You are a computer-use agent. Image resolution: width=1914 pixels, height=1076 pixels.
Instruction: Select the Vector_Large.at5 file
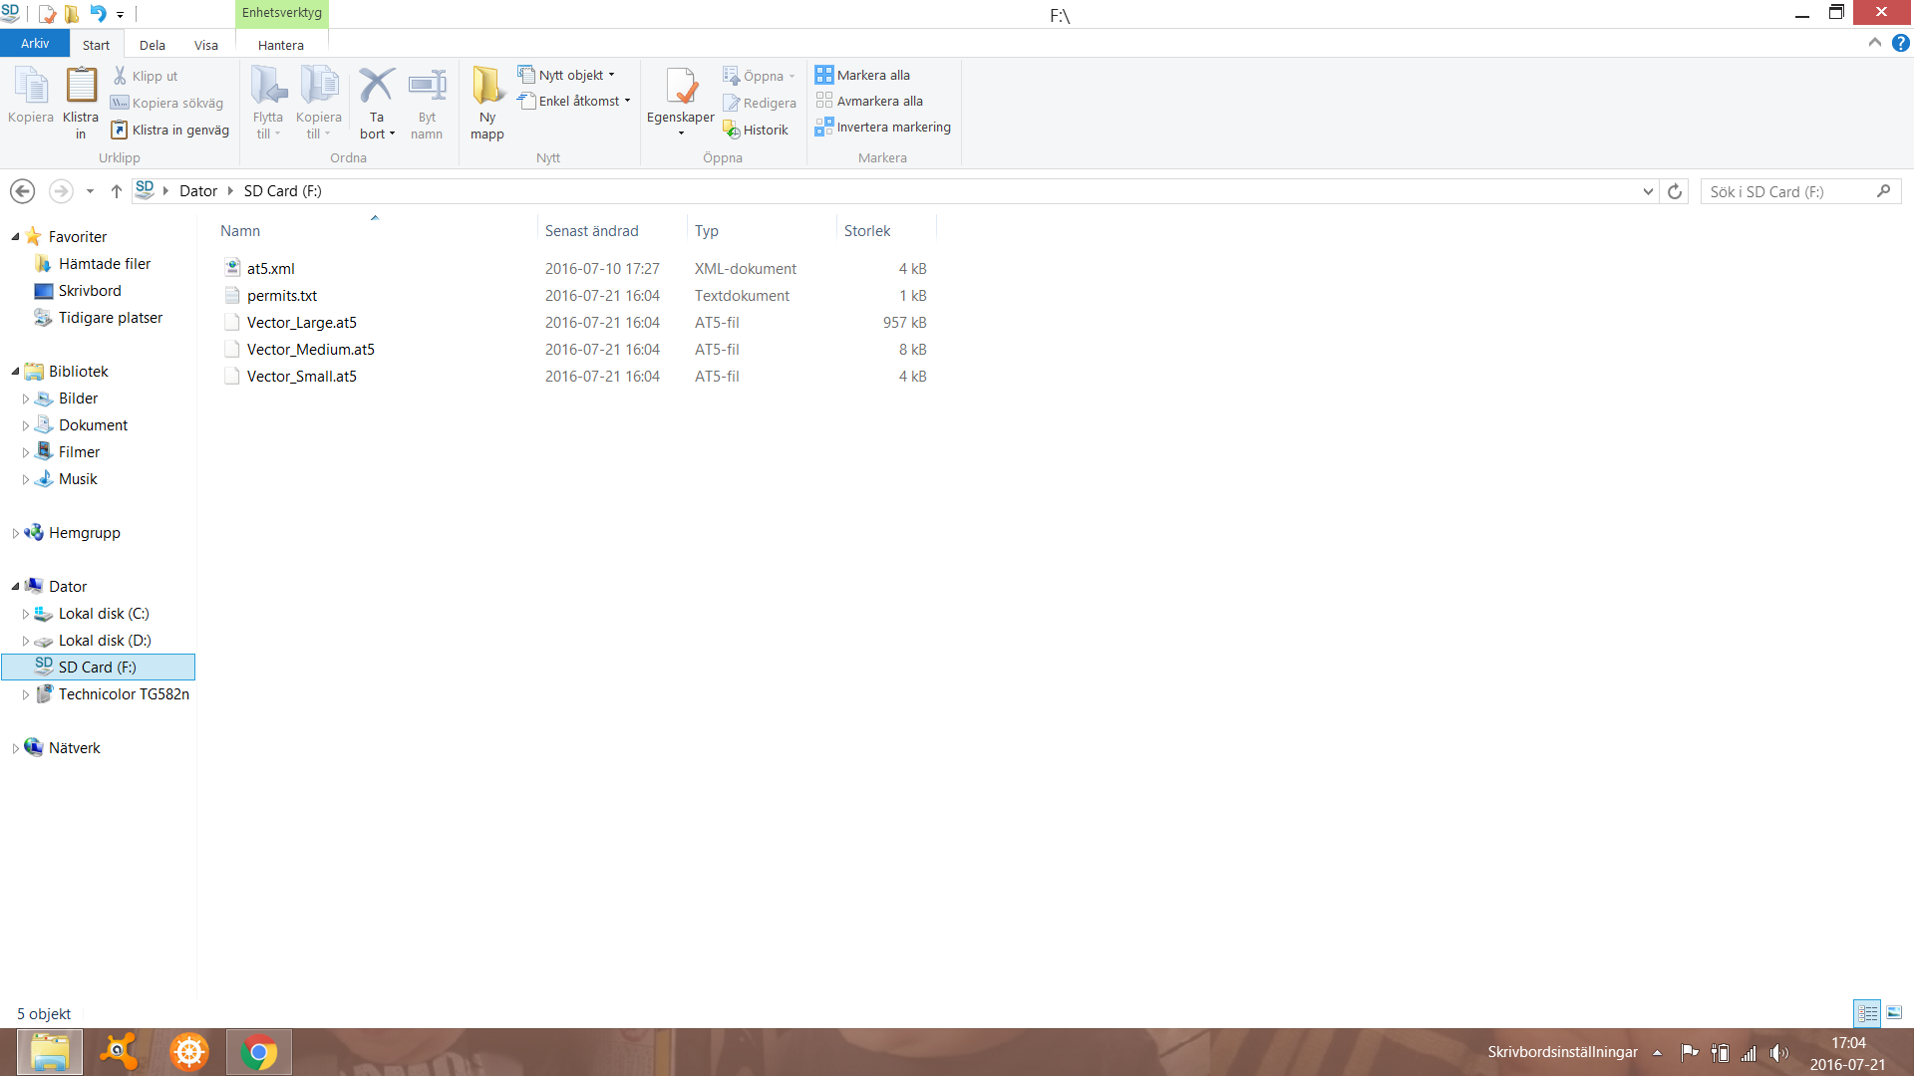(x=301, y=323)
